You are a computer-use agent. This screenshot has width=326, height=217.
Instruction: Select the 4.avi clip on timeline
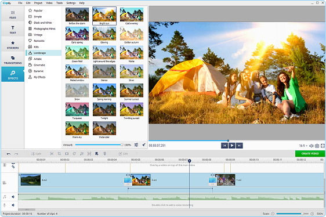(x=73, y=180)
